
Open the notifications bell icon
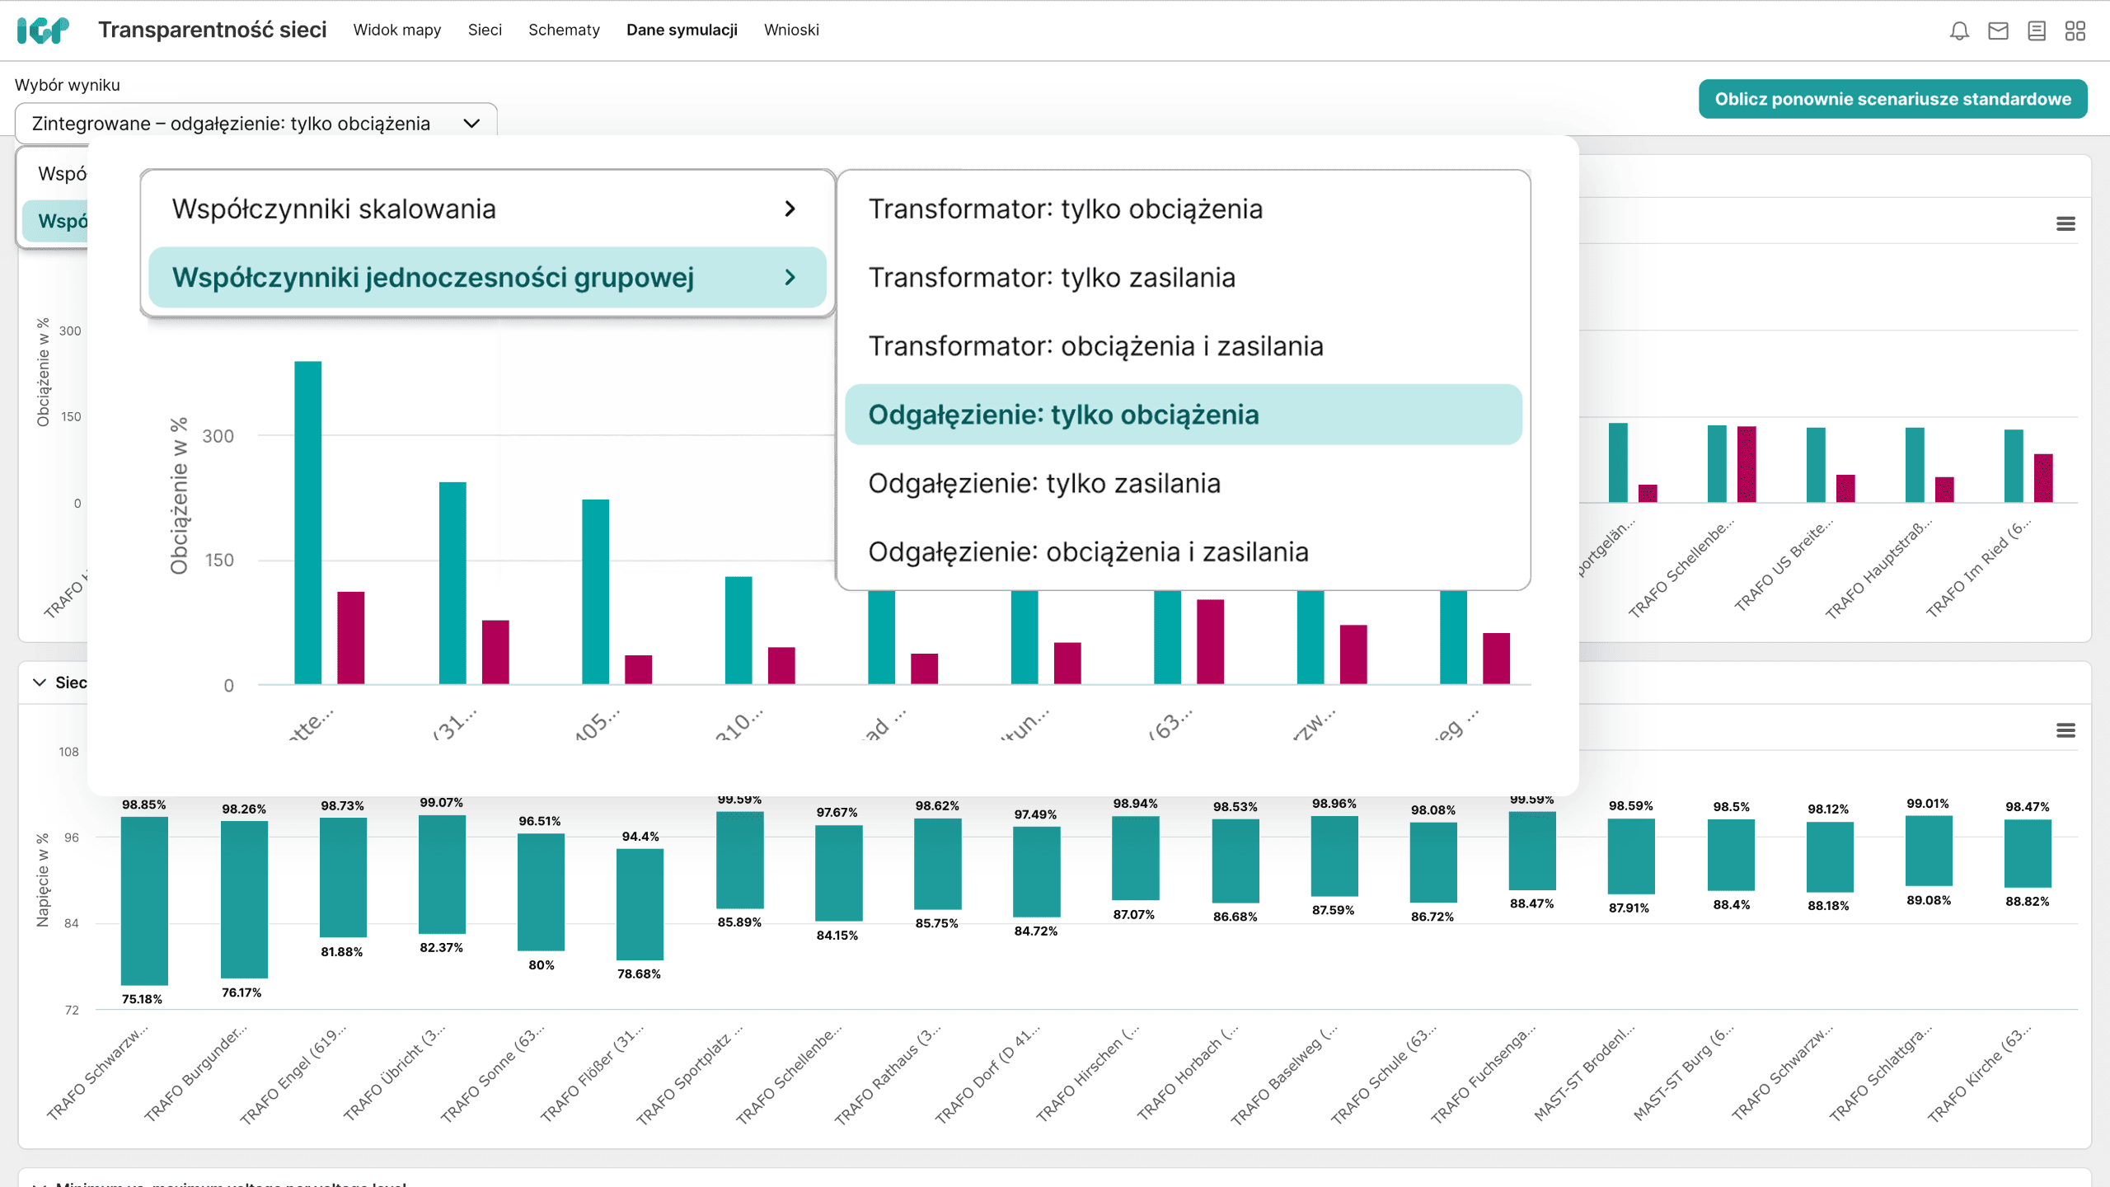point(1959,31)
